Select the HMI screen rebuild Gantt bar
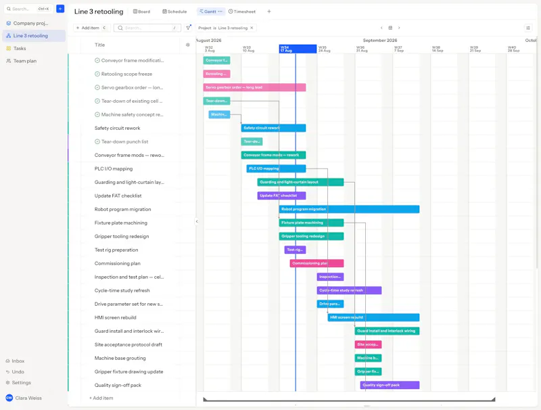 click(x=374, y=317)
